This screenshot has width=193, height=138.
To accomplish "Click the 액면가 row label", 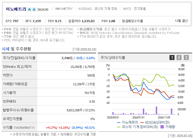I will [x=8, y=75].
